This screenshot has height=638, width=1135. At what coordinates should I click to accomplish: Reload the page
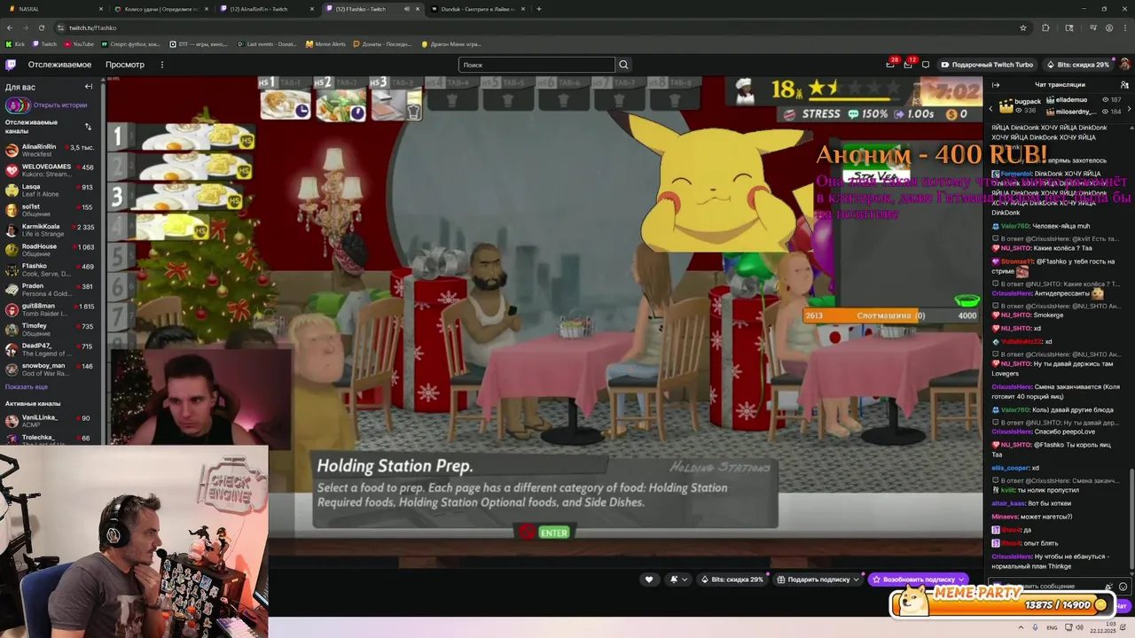click(x=42, y=27)
